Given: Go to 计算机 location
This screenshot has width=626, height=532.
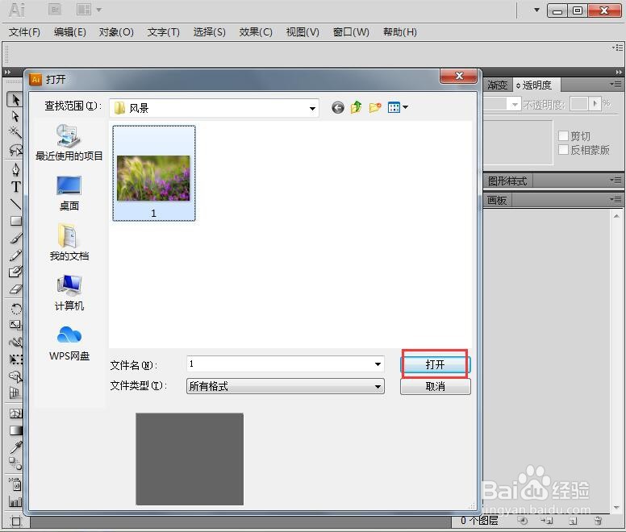Looking at the screenshot, I should 69,293.
